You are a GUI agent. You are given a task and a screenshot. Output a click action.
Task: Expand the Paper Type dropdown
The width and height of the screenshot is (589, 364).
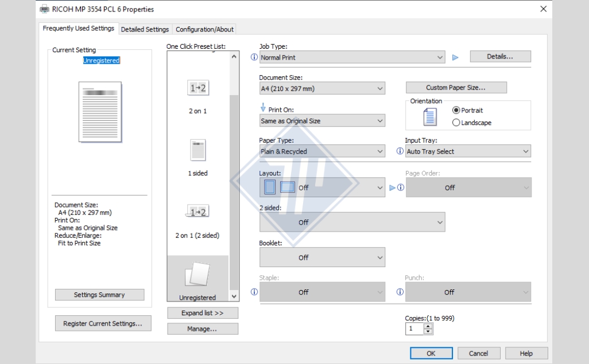pyautogui.click(x=322, y=151)
